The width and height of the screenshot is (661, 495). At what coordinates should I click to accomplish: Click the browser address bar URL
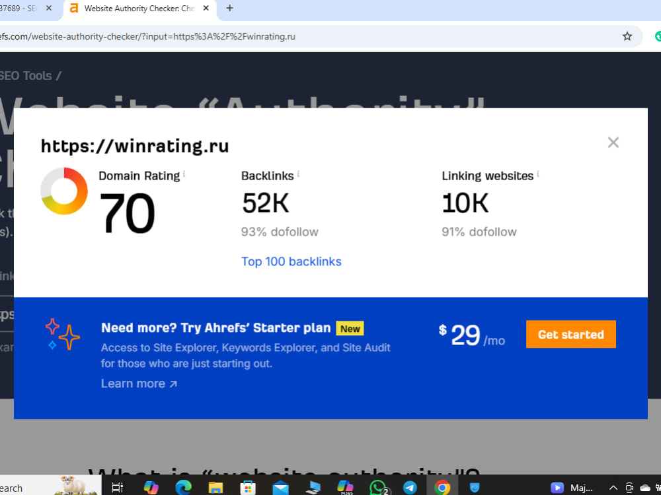147,36
